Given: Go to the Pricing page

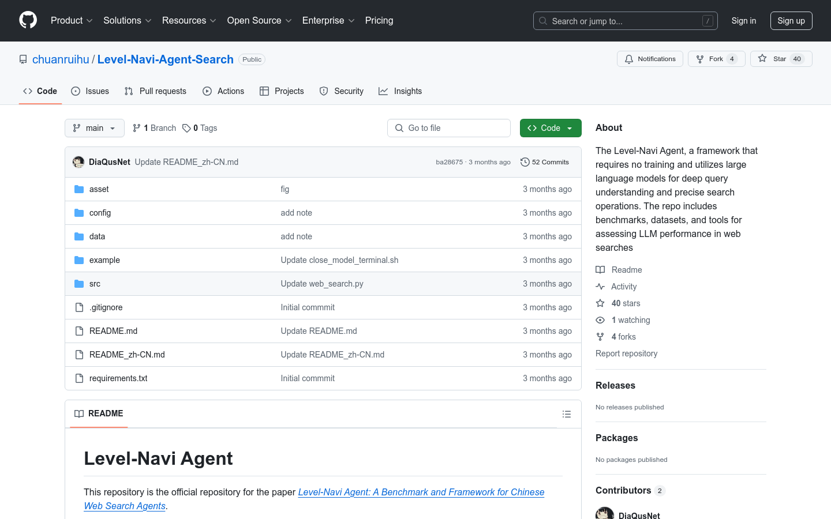Looking at the screenshot, I should pos(379,21).
